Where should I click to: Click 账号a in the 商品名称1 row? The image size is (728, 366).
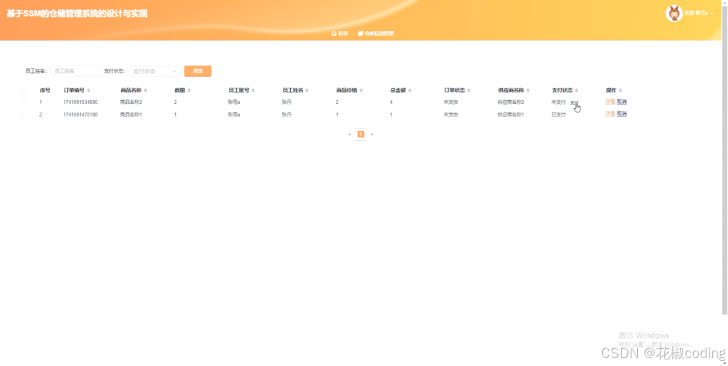[234, 115]
